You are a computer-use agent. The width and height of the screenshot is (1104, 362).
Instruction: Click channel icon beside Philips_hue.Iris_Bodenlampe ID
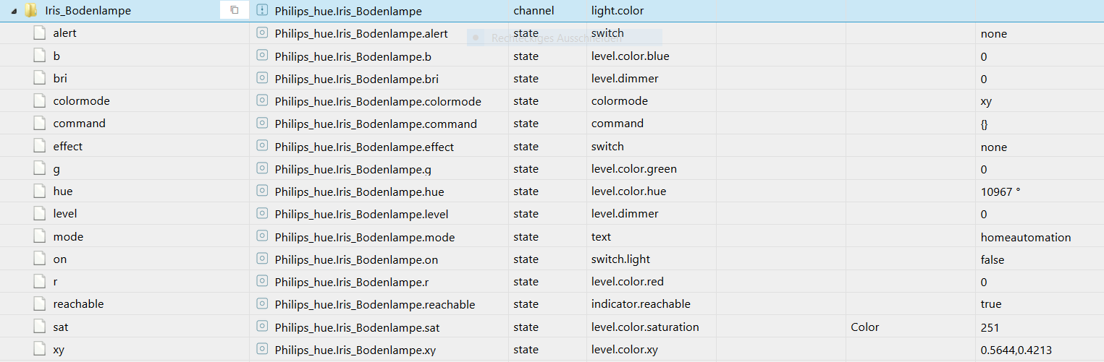click(262, 10)
